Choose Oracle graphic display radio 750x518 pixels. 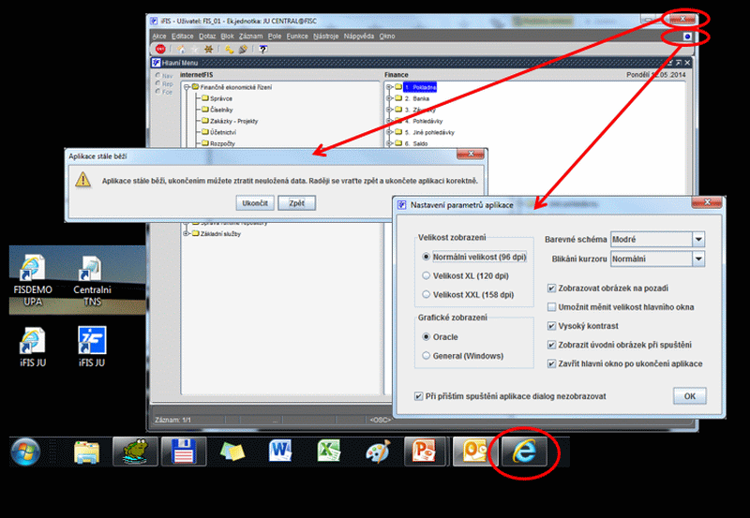point(427,337)
